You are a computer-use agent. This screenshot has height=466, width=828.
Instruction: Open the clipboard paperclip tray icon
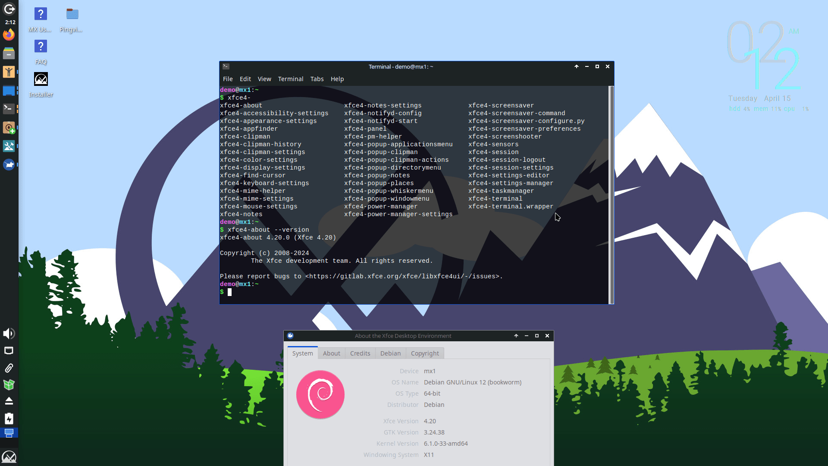tap(9, 368)
